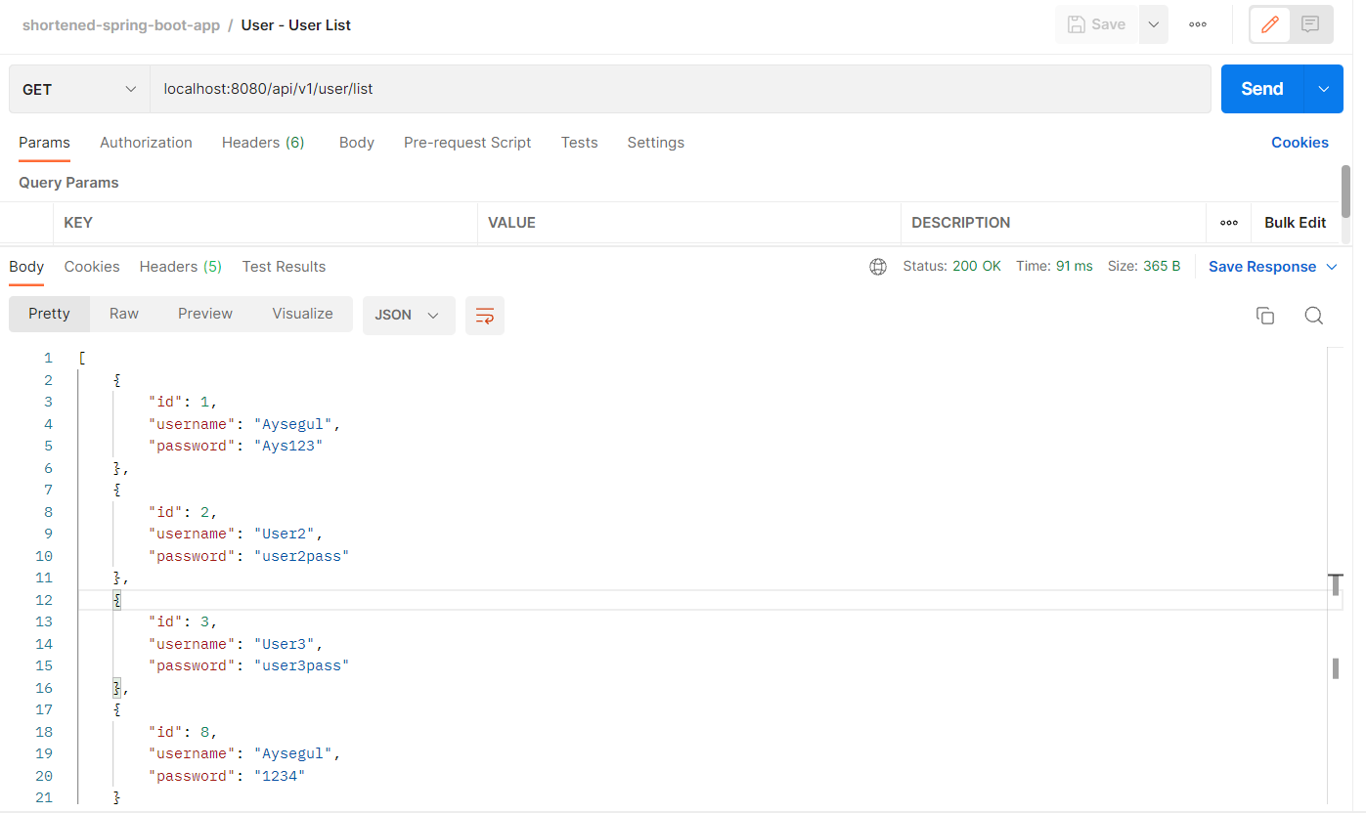Switch to the Test Results tab
This screenshot has height=813, width=1366.
pyautogui.click(x=284, y=266)
